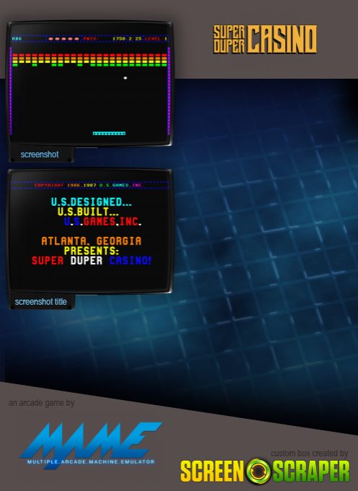358x491 pixels.
Task: Click 'an arcade game by' text
Action: [41, 403]
